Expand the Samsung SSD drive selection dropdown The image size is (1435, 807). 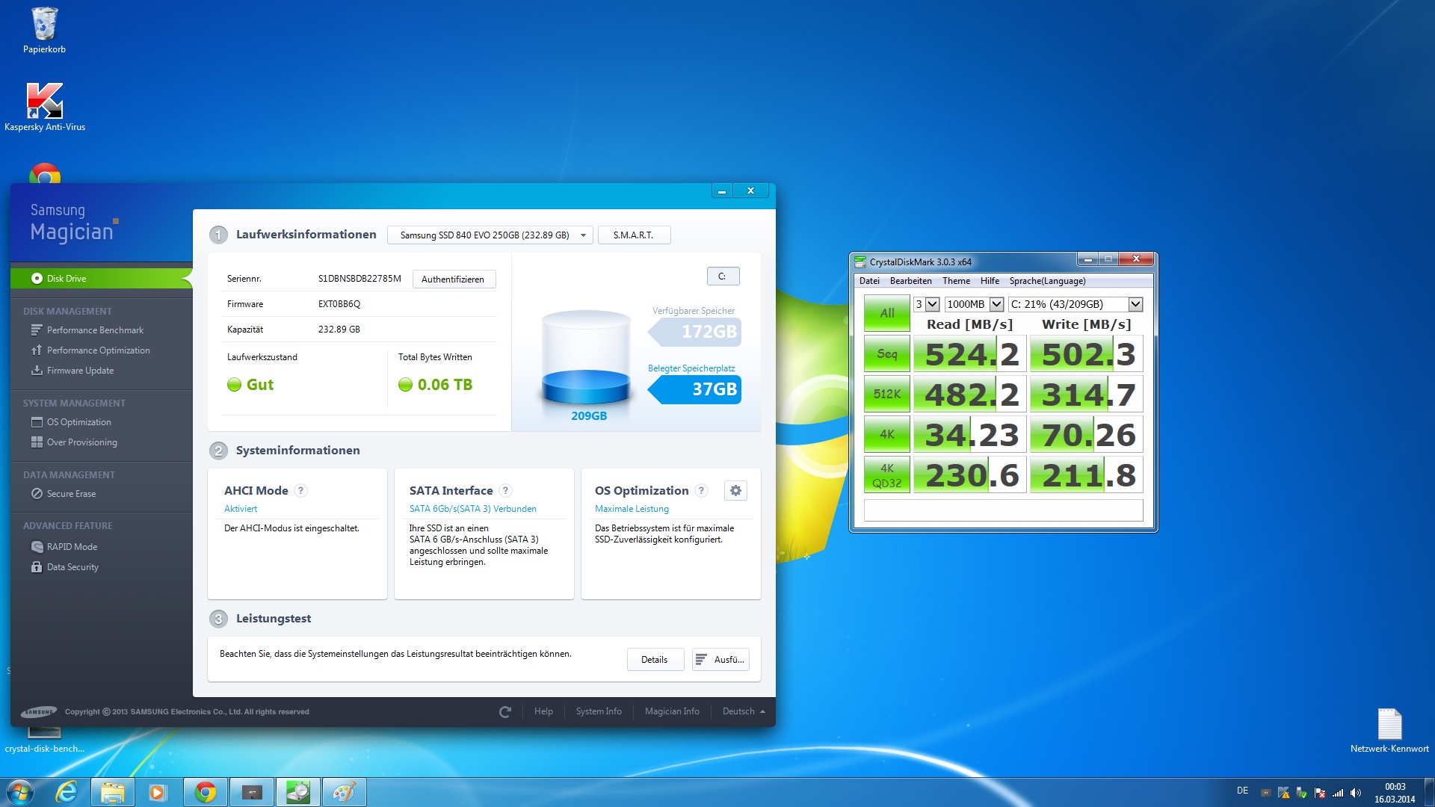[x=583, y=235]
